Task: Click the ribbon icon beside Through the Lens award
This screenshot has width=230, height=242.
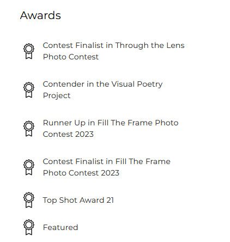Action: click(x=29, y=51)
